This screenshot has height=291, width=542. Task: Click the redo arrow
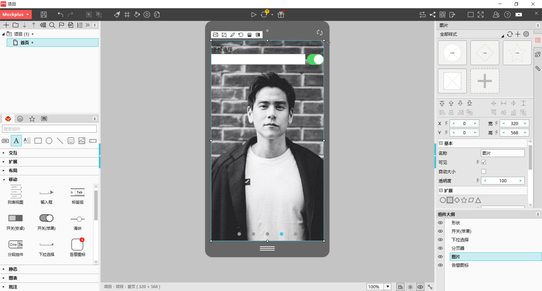(x=71, y=15)
